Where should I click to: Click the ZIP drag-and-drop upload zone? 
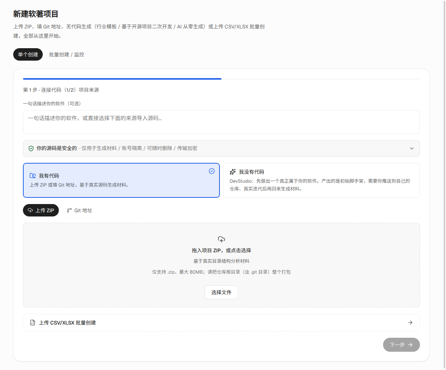coord(221,265)
